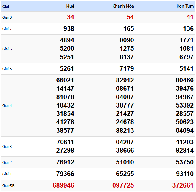
Task: Click the Giải 7 row label
Action: pos(7,29)
